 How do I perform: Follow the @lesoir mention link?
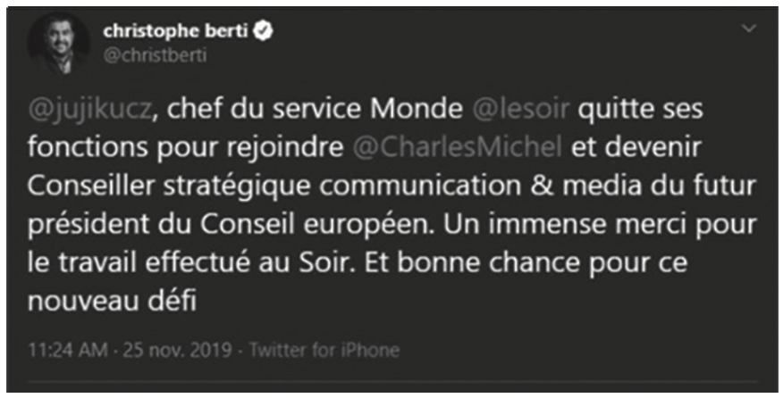[520, 110]
